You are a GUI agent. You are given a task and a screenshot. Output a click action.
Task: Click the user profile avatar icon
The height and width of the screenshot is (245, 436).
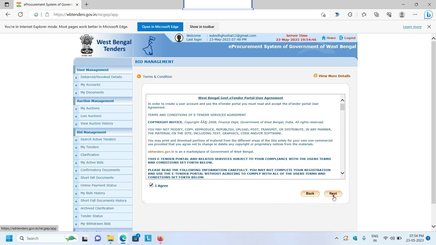[x=179, y=38]
